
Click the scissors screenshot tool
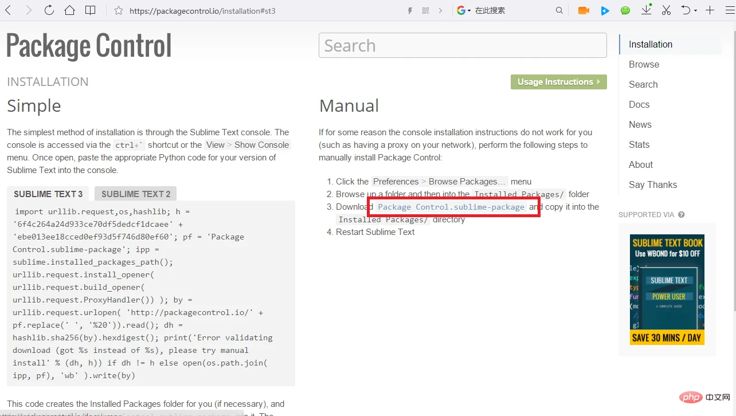pyautogui.click(x=666, y=10)
